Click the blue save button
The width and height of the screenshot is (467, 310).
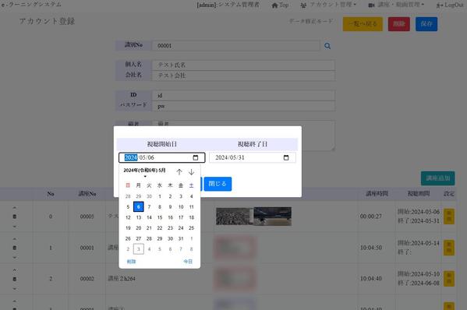pyautogui.click(x=426, y=24)
